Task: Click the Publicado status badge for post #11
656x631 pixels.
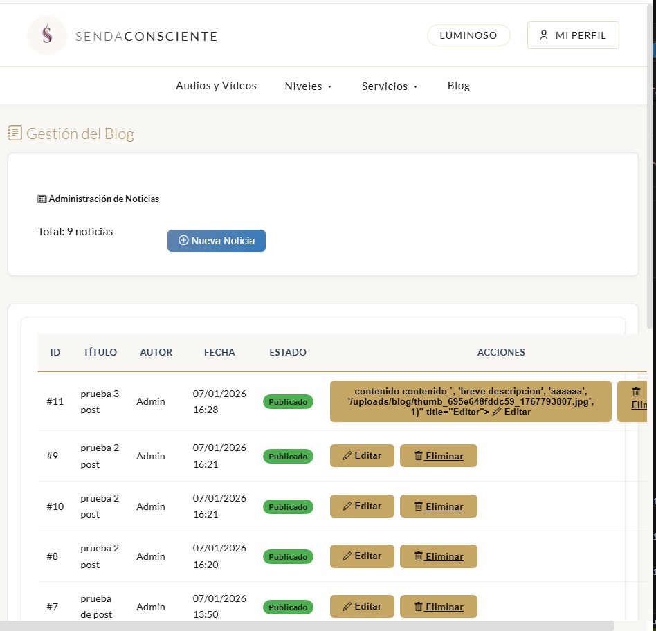Action: coord(288,402)
